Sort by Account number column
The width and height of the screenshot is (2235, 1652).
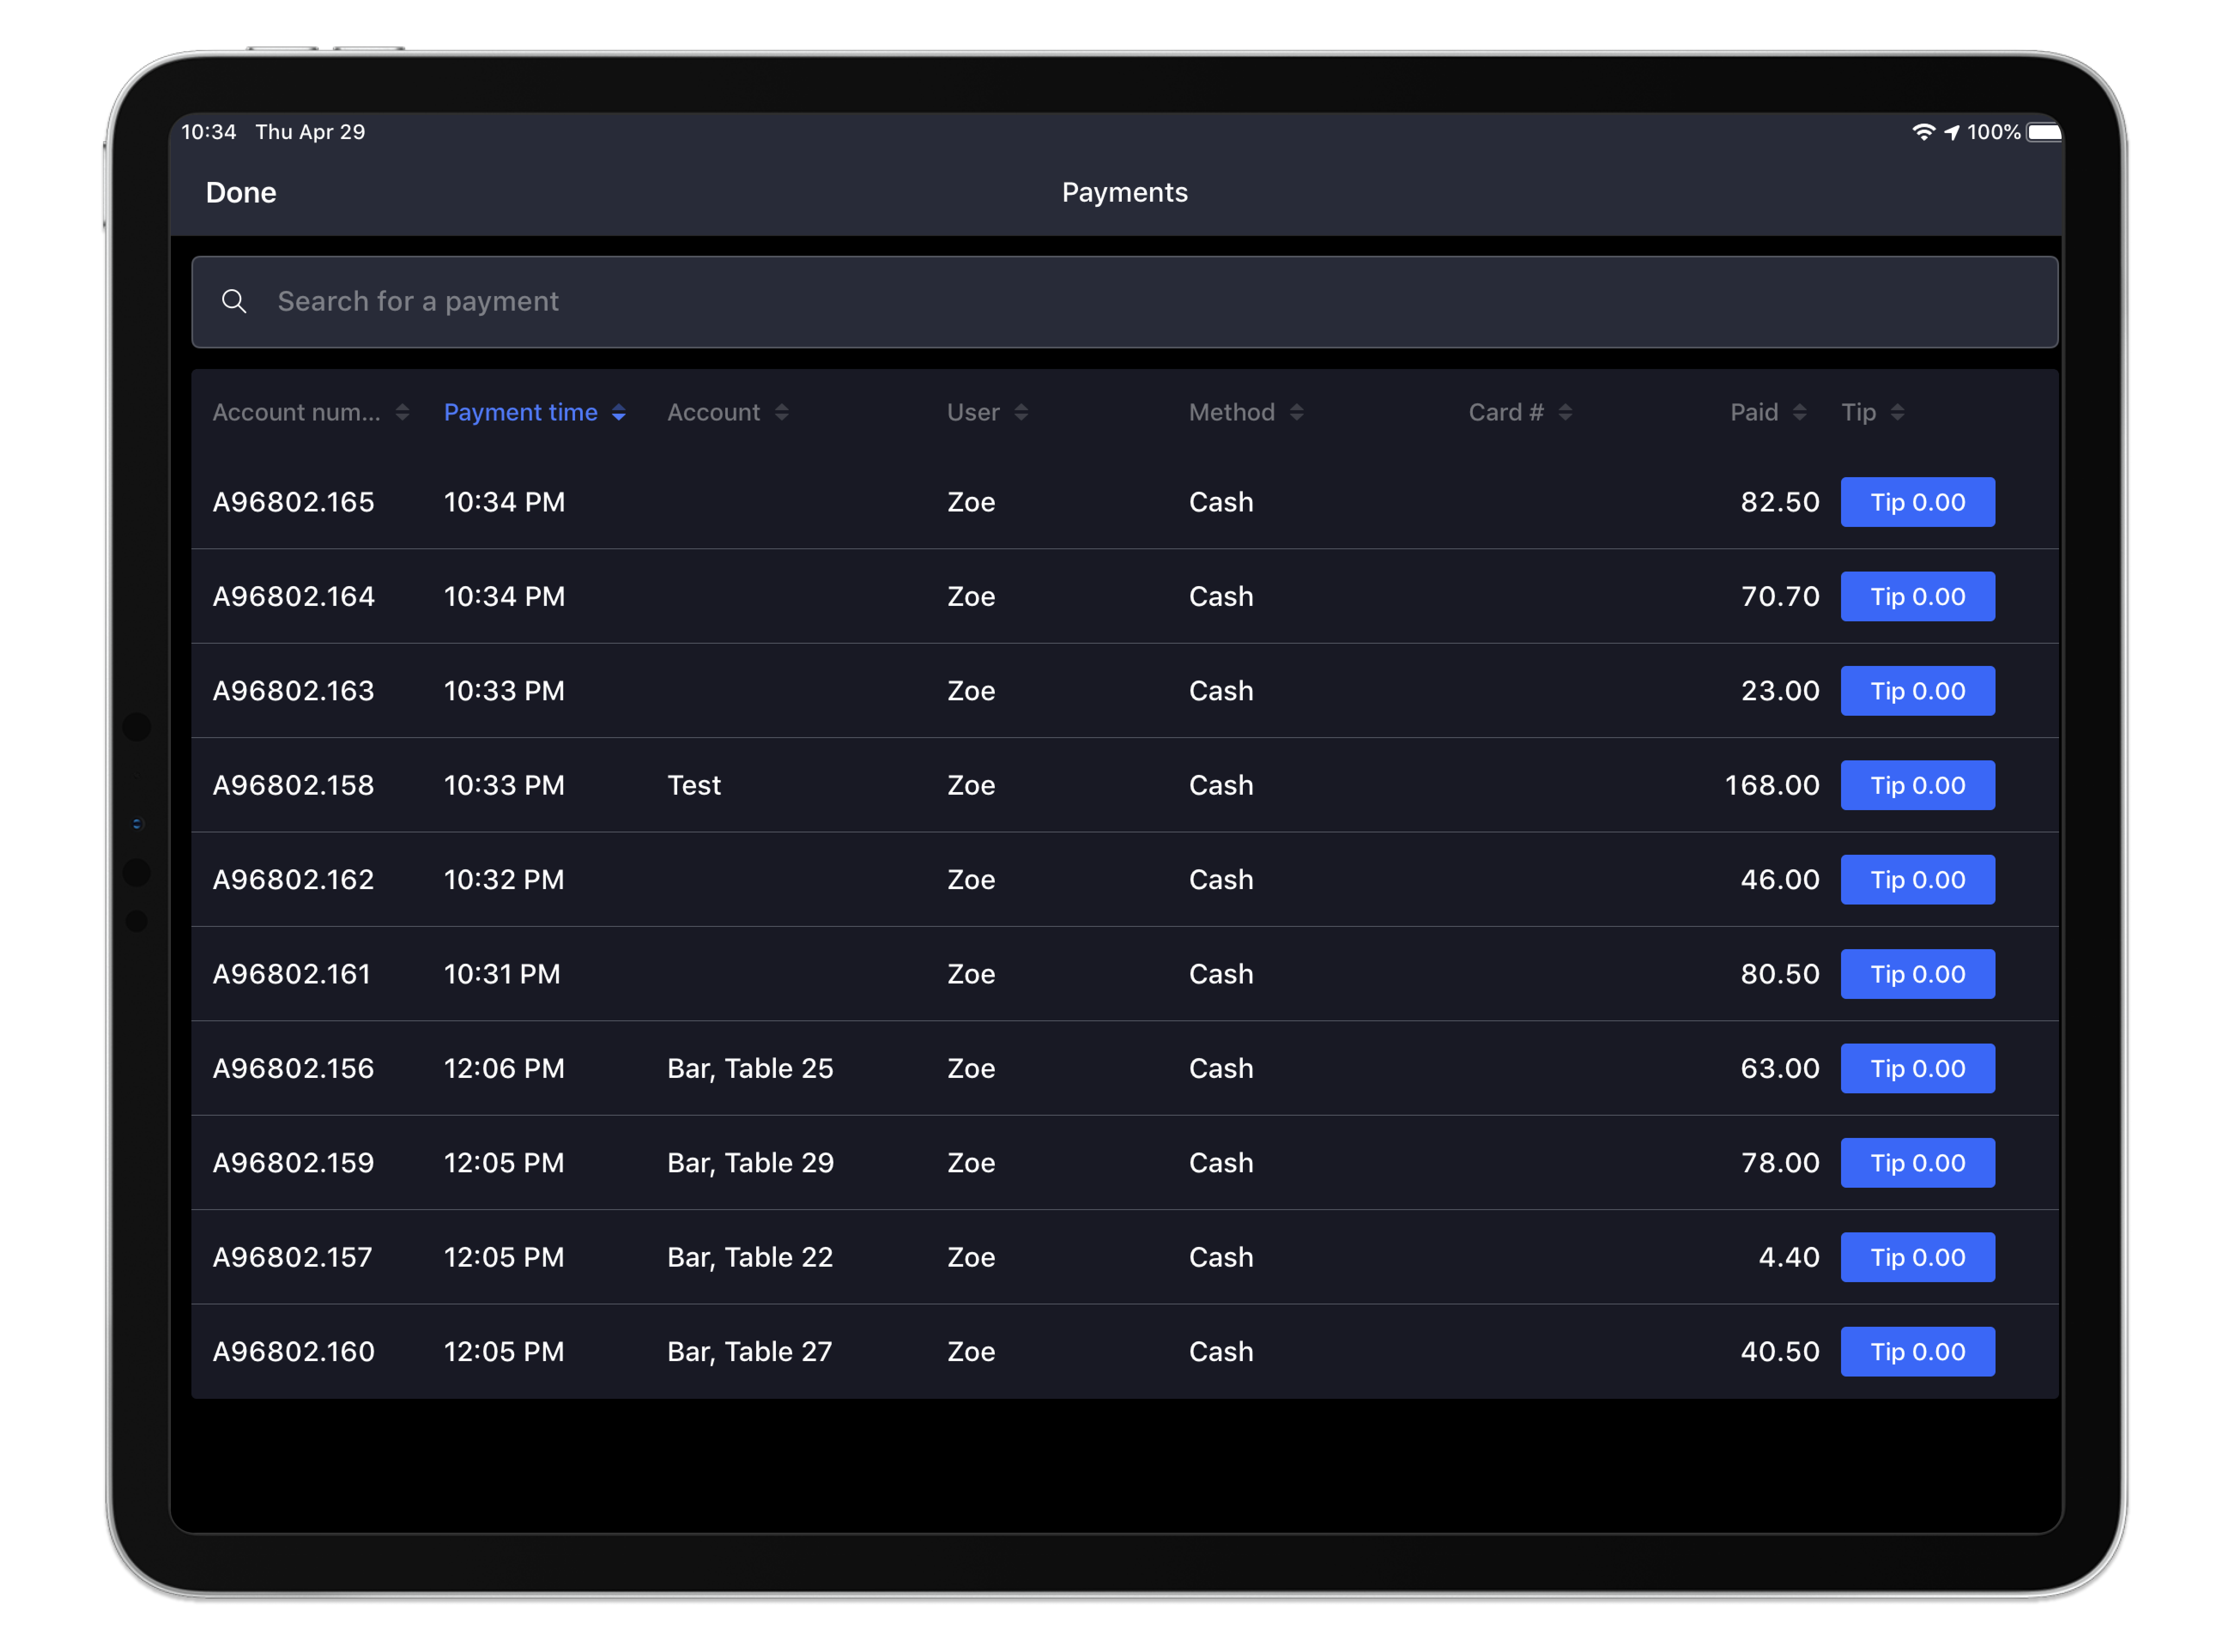tap(311, 412)
